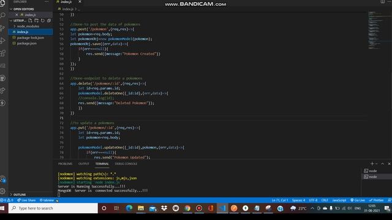Open the weather 23°C widget
This screenshot has height=220, width=392.
pos(298,208)
